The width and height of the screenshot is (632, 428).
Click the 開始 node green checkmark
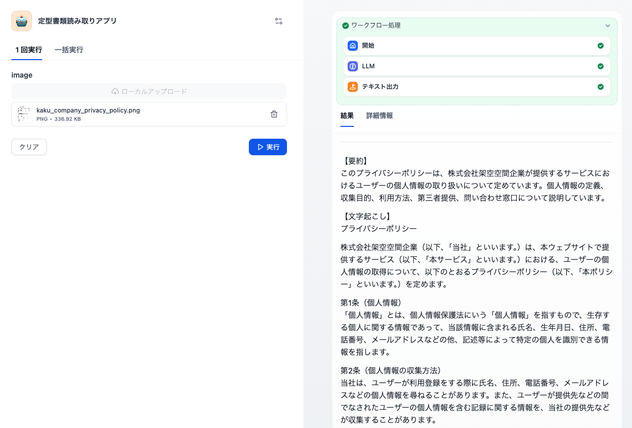600,46
